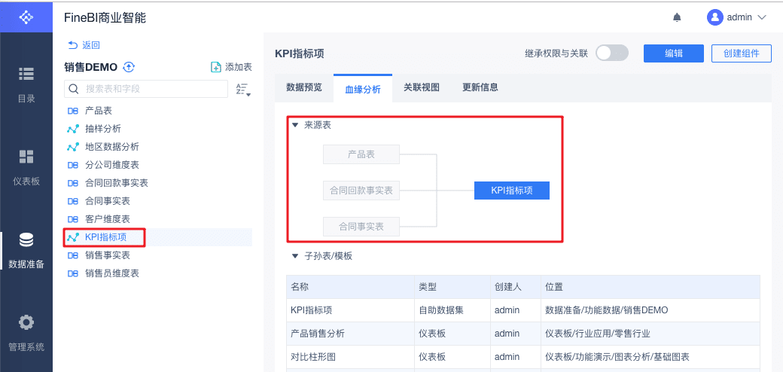Click the notification bell icon
This screenshot has height=372, width=783.
pos(677,17)
